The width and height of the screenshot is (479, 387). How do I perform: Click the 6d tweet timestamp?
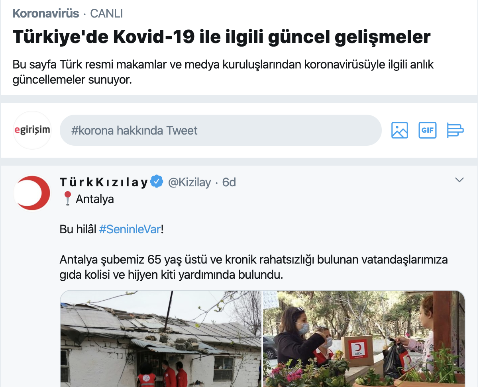229,182
